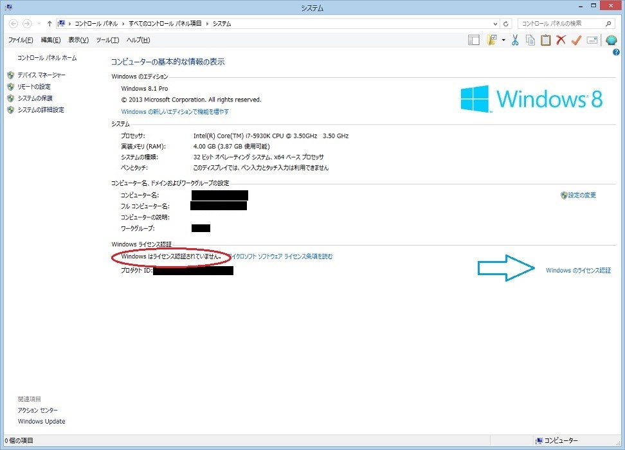Image resolution: width=625 pixels, height=450 pixels.
Task: Click Windows の新しいエディションで機能を増やす link
Action: (x=175, y=112)
